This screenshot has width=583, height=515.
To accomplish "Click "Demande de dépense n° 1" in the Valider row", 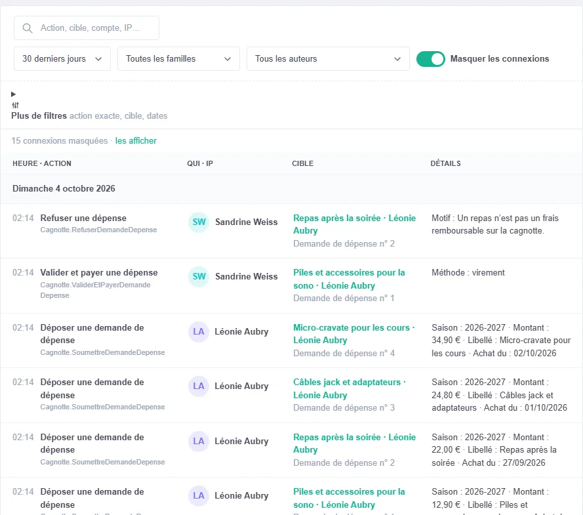I will point(344,299).
